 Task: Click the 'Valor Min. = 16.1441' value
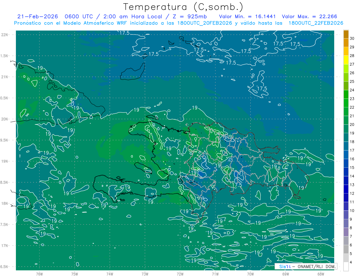(247, 16)
